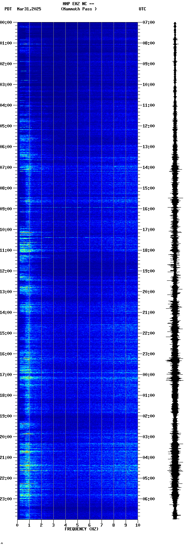190x547 pixels.
Task: Click the UTC '16:00' time label
Action: click(x=149, y=209)
